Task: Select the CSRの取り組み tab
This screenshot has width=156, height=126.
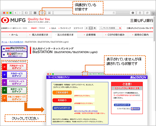Action: pos(115,35)
